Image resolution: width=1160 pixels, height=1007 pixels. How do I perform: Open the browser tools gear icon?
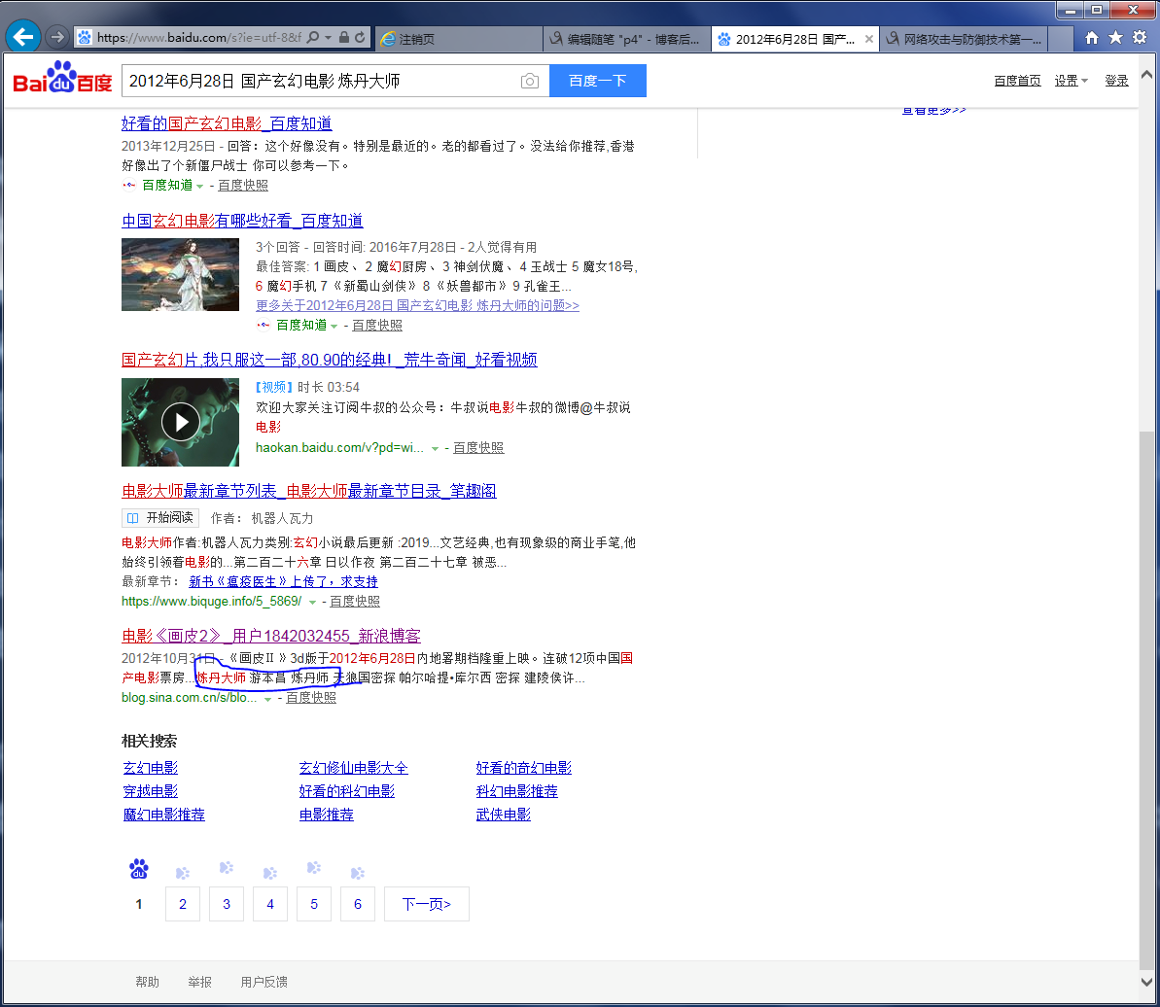1140,38
